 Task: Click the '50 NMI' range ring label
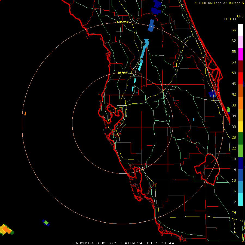122,73
